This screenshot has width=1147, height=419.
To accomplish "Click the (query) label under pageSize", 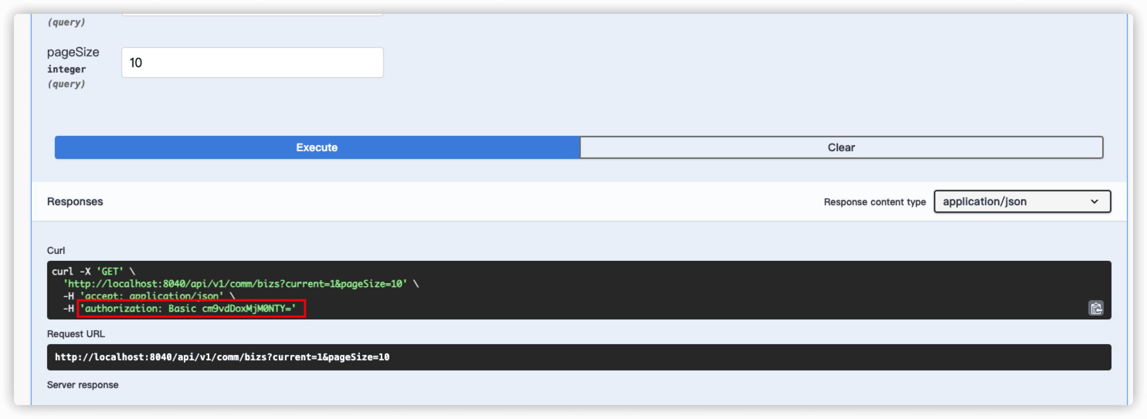I will pos(66,84).
